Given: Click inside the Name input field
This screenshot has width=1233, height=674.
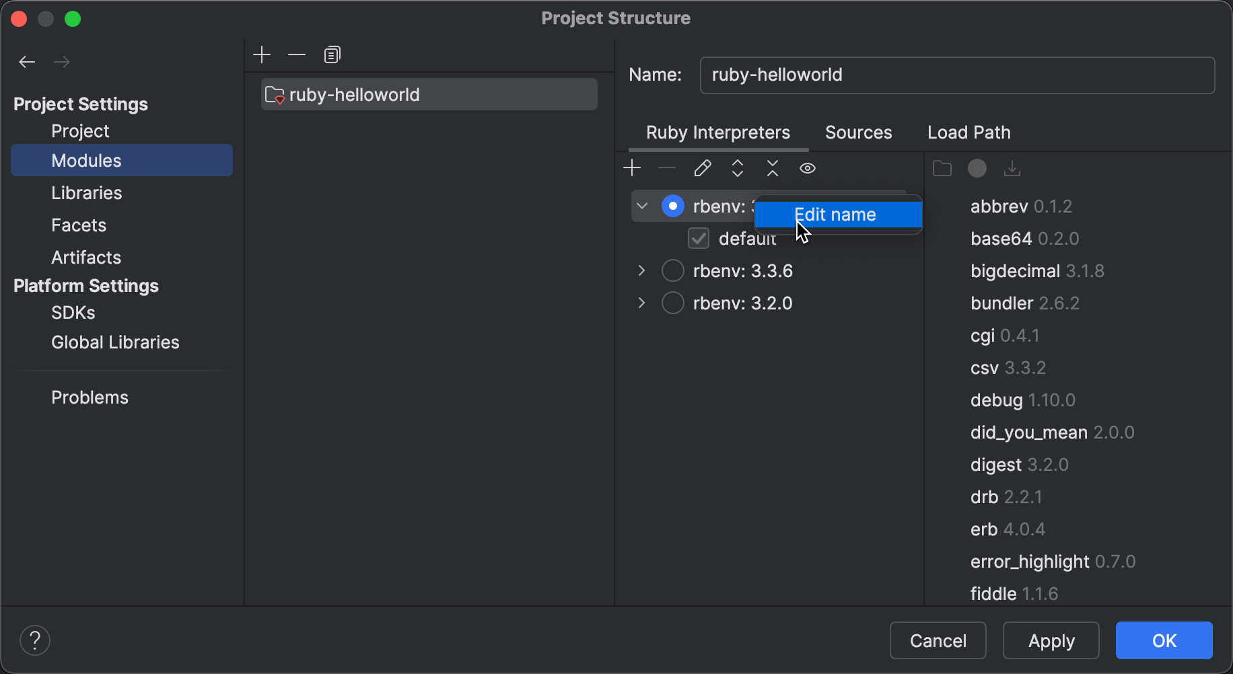Looking at the screenshot, I should point(956,75).
